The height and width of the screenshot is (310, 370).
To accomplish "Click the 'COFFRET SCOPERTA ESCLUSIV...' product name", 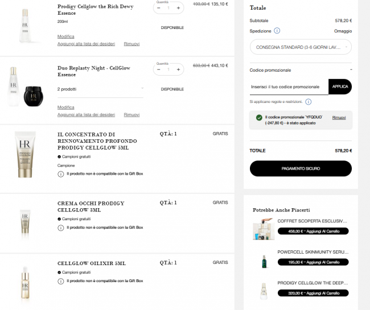I will point(312,221).
